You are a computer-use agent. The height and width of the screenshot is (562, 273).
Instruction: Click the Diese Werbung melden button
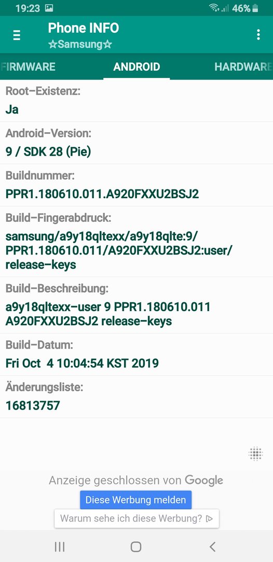coord(136,500)
